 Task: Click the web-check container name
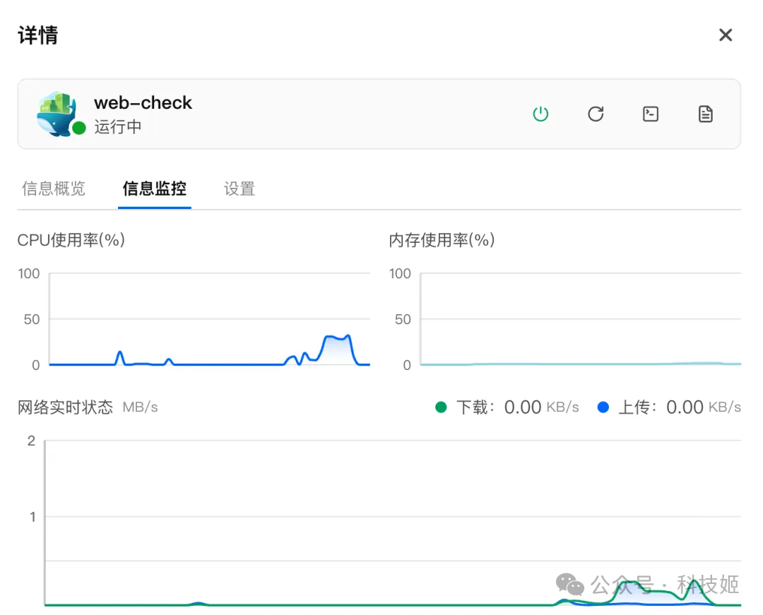click(143, 102)
